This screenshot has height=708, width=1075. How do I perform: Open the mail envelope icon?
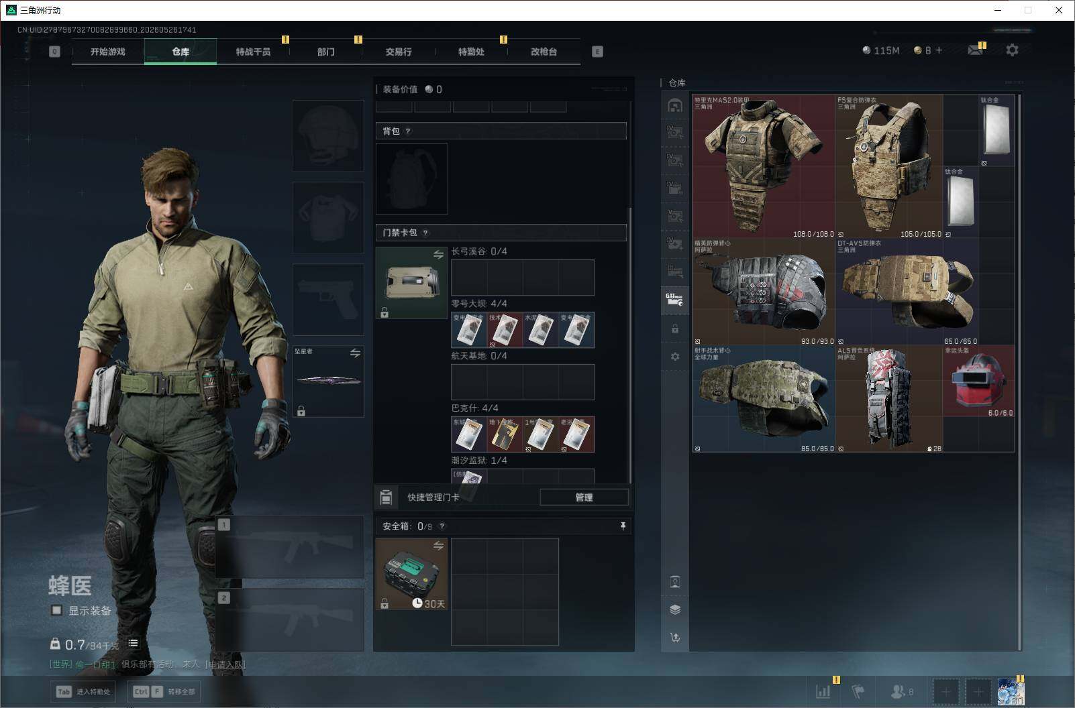point(976,50)
